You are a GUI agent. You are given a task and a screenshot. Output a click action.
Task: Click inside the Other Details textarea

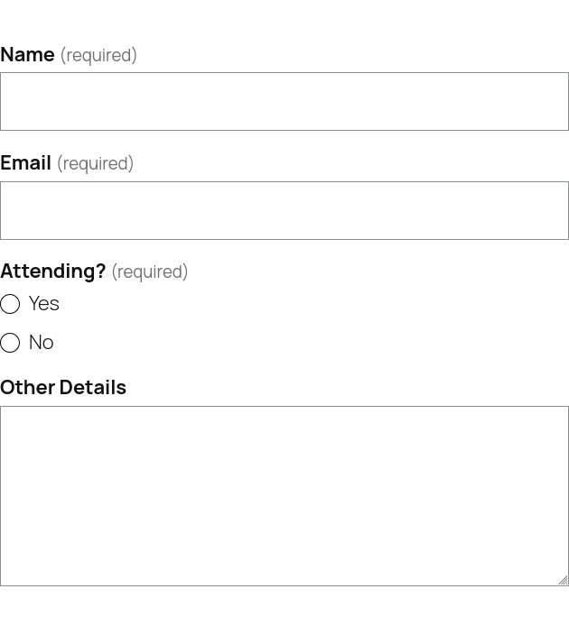[x=284, y=495]
